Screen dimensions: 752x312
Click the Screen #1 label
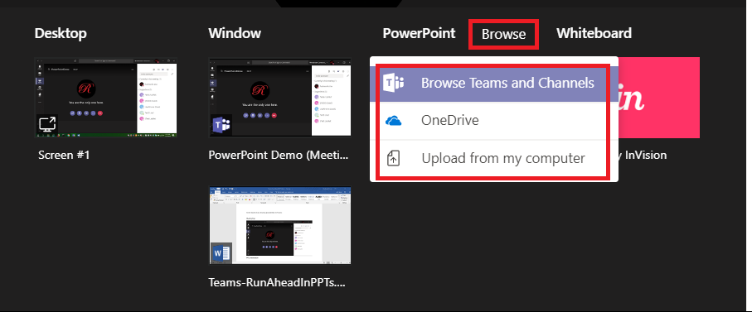pyautogui.click(x=64, y=155)
